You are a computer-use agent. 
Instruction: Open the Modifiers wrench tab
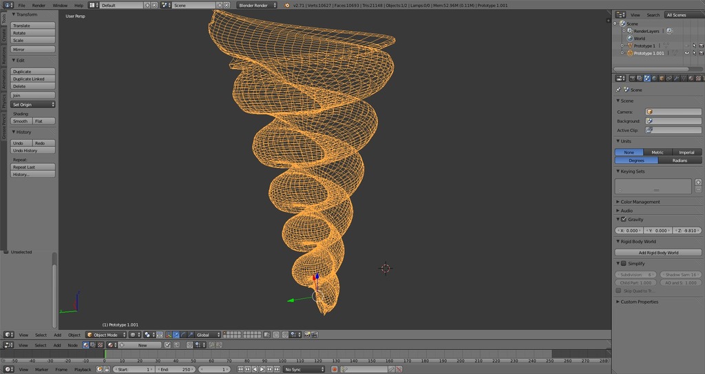pyautogui.click(x=676, y=79)
